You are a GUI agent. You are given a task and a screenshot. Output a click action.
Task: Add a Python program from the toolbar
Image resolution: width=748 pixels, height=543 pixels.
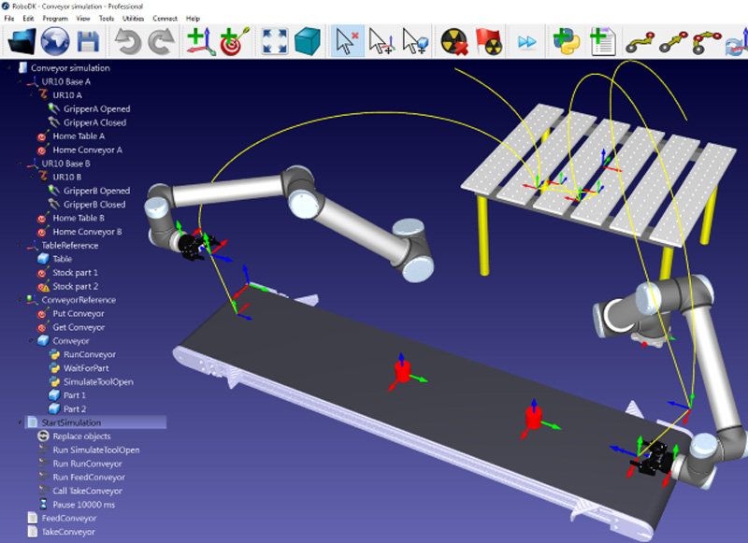tap(565, 42)
